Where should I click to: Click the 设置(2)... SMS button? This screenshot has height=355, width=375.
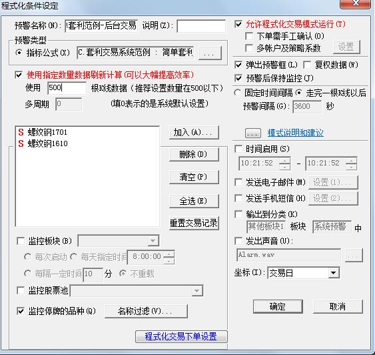334,198
